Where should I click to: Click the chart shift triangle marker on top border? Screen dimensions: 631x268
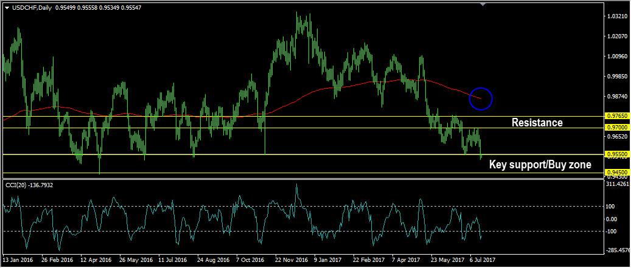483,5
